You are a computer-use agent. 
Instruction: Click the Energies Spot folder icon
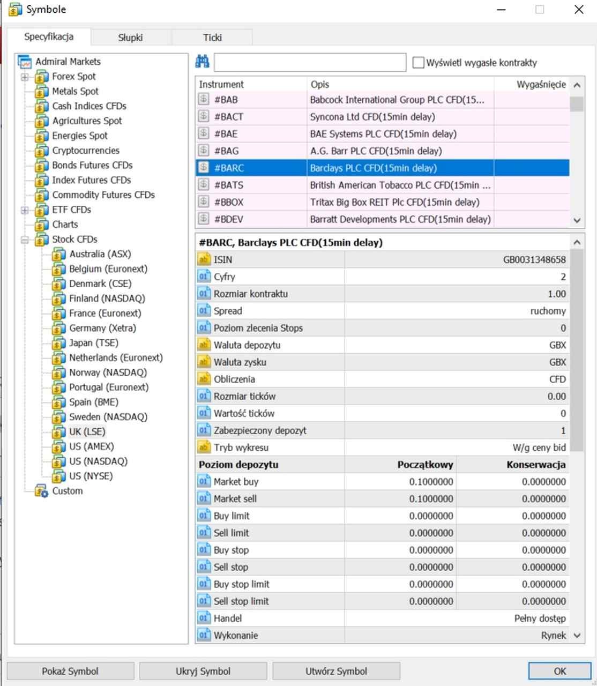click(41, 136)
